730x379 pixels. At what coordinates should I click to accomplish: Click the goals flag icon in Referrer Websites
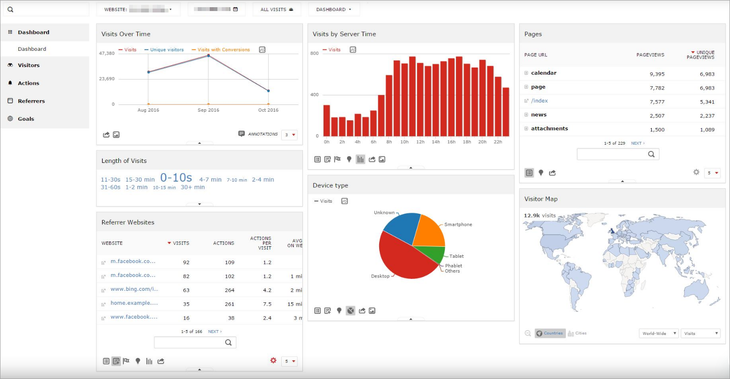click(x=126, y=361)
